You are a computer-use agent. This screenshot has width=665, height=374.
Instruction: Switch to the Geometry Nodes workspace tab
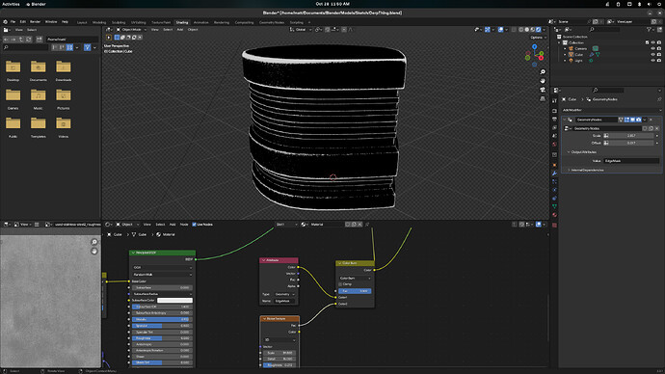pyautogui.click(x=272, y=22)
